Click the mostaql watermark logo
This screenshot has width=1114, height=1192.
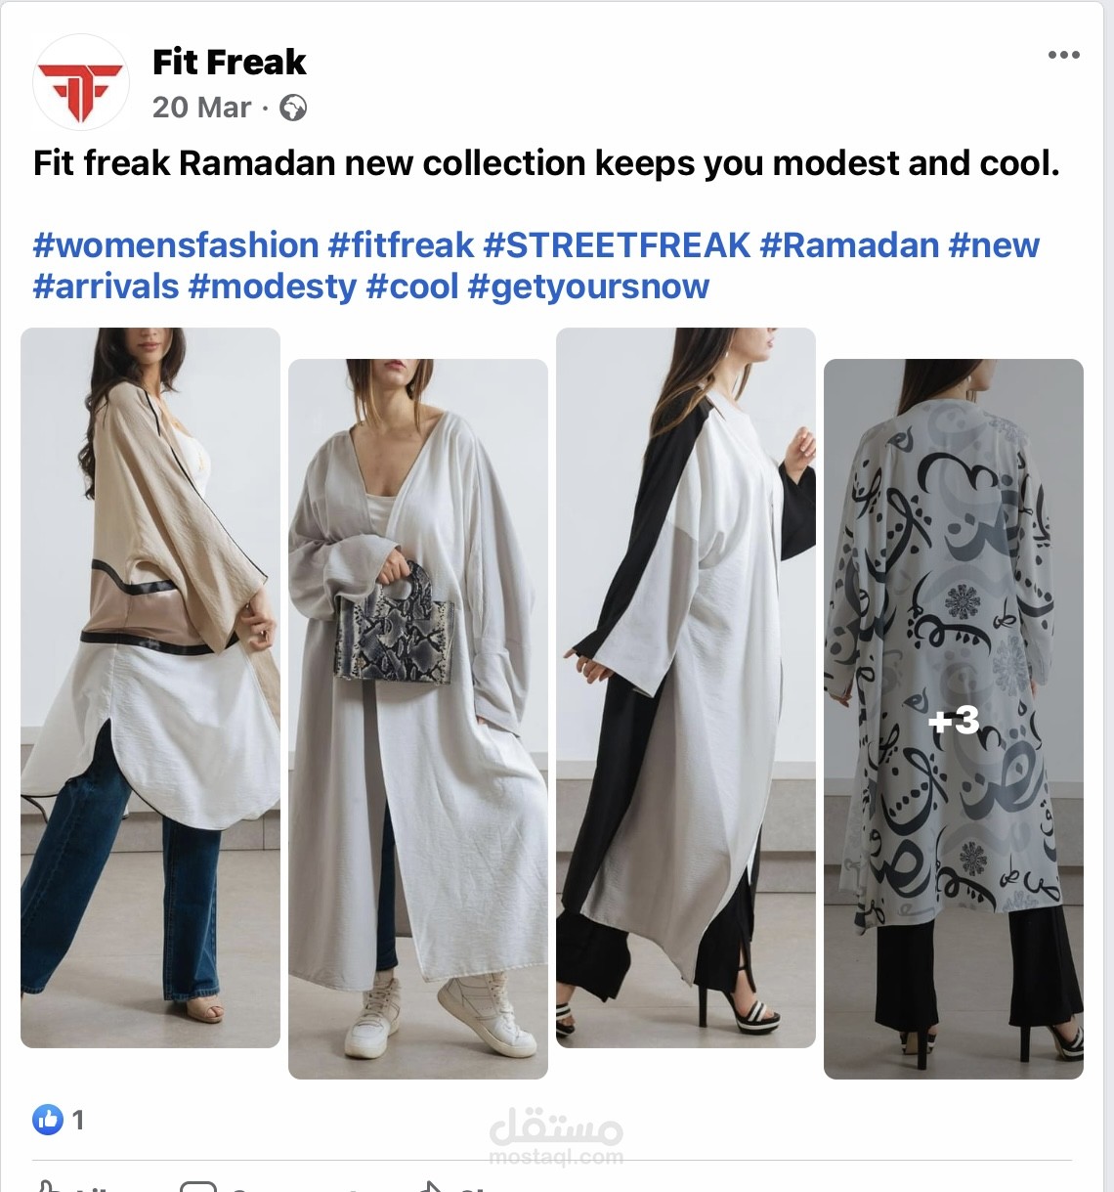tap(556, 1136)
